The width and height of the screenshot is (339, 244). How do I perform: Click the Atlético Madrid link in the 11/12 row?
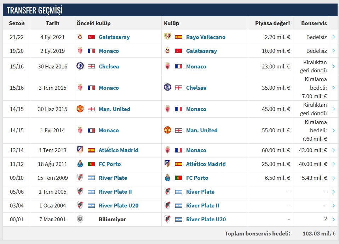click(206, 164)
